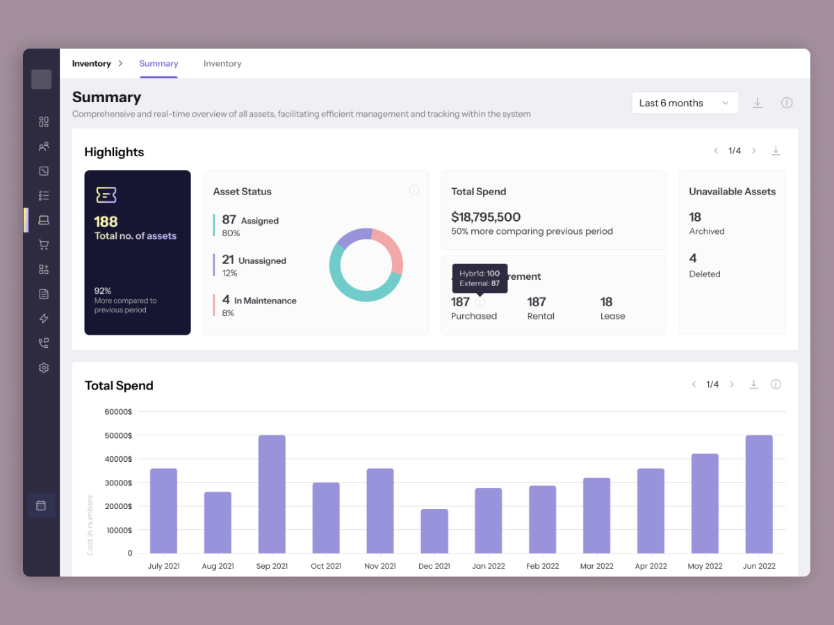Click the Inventory breadcrumb link

(x=91, y=63)
